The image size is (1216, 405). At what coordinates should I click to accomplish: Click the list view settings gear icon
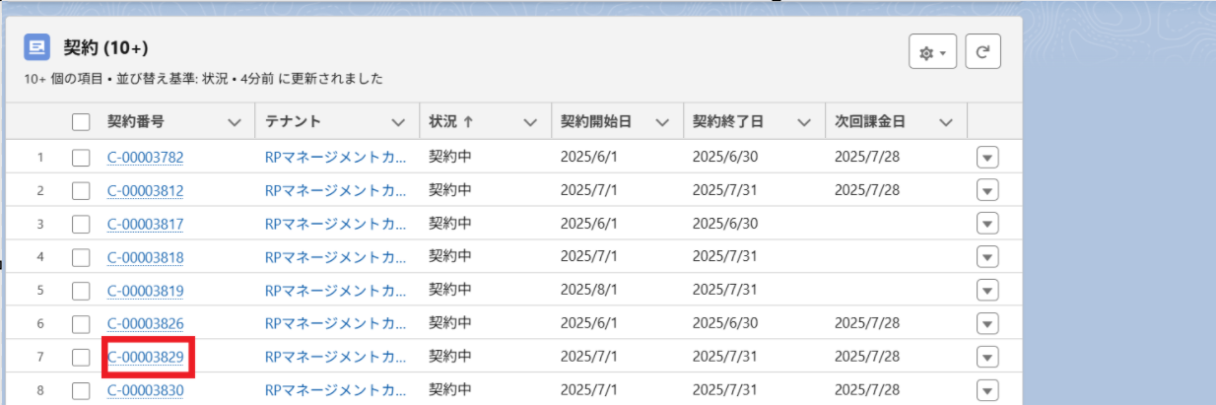tap(932, 53)
